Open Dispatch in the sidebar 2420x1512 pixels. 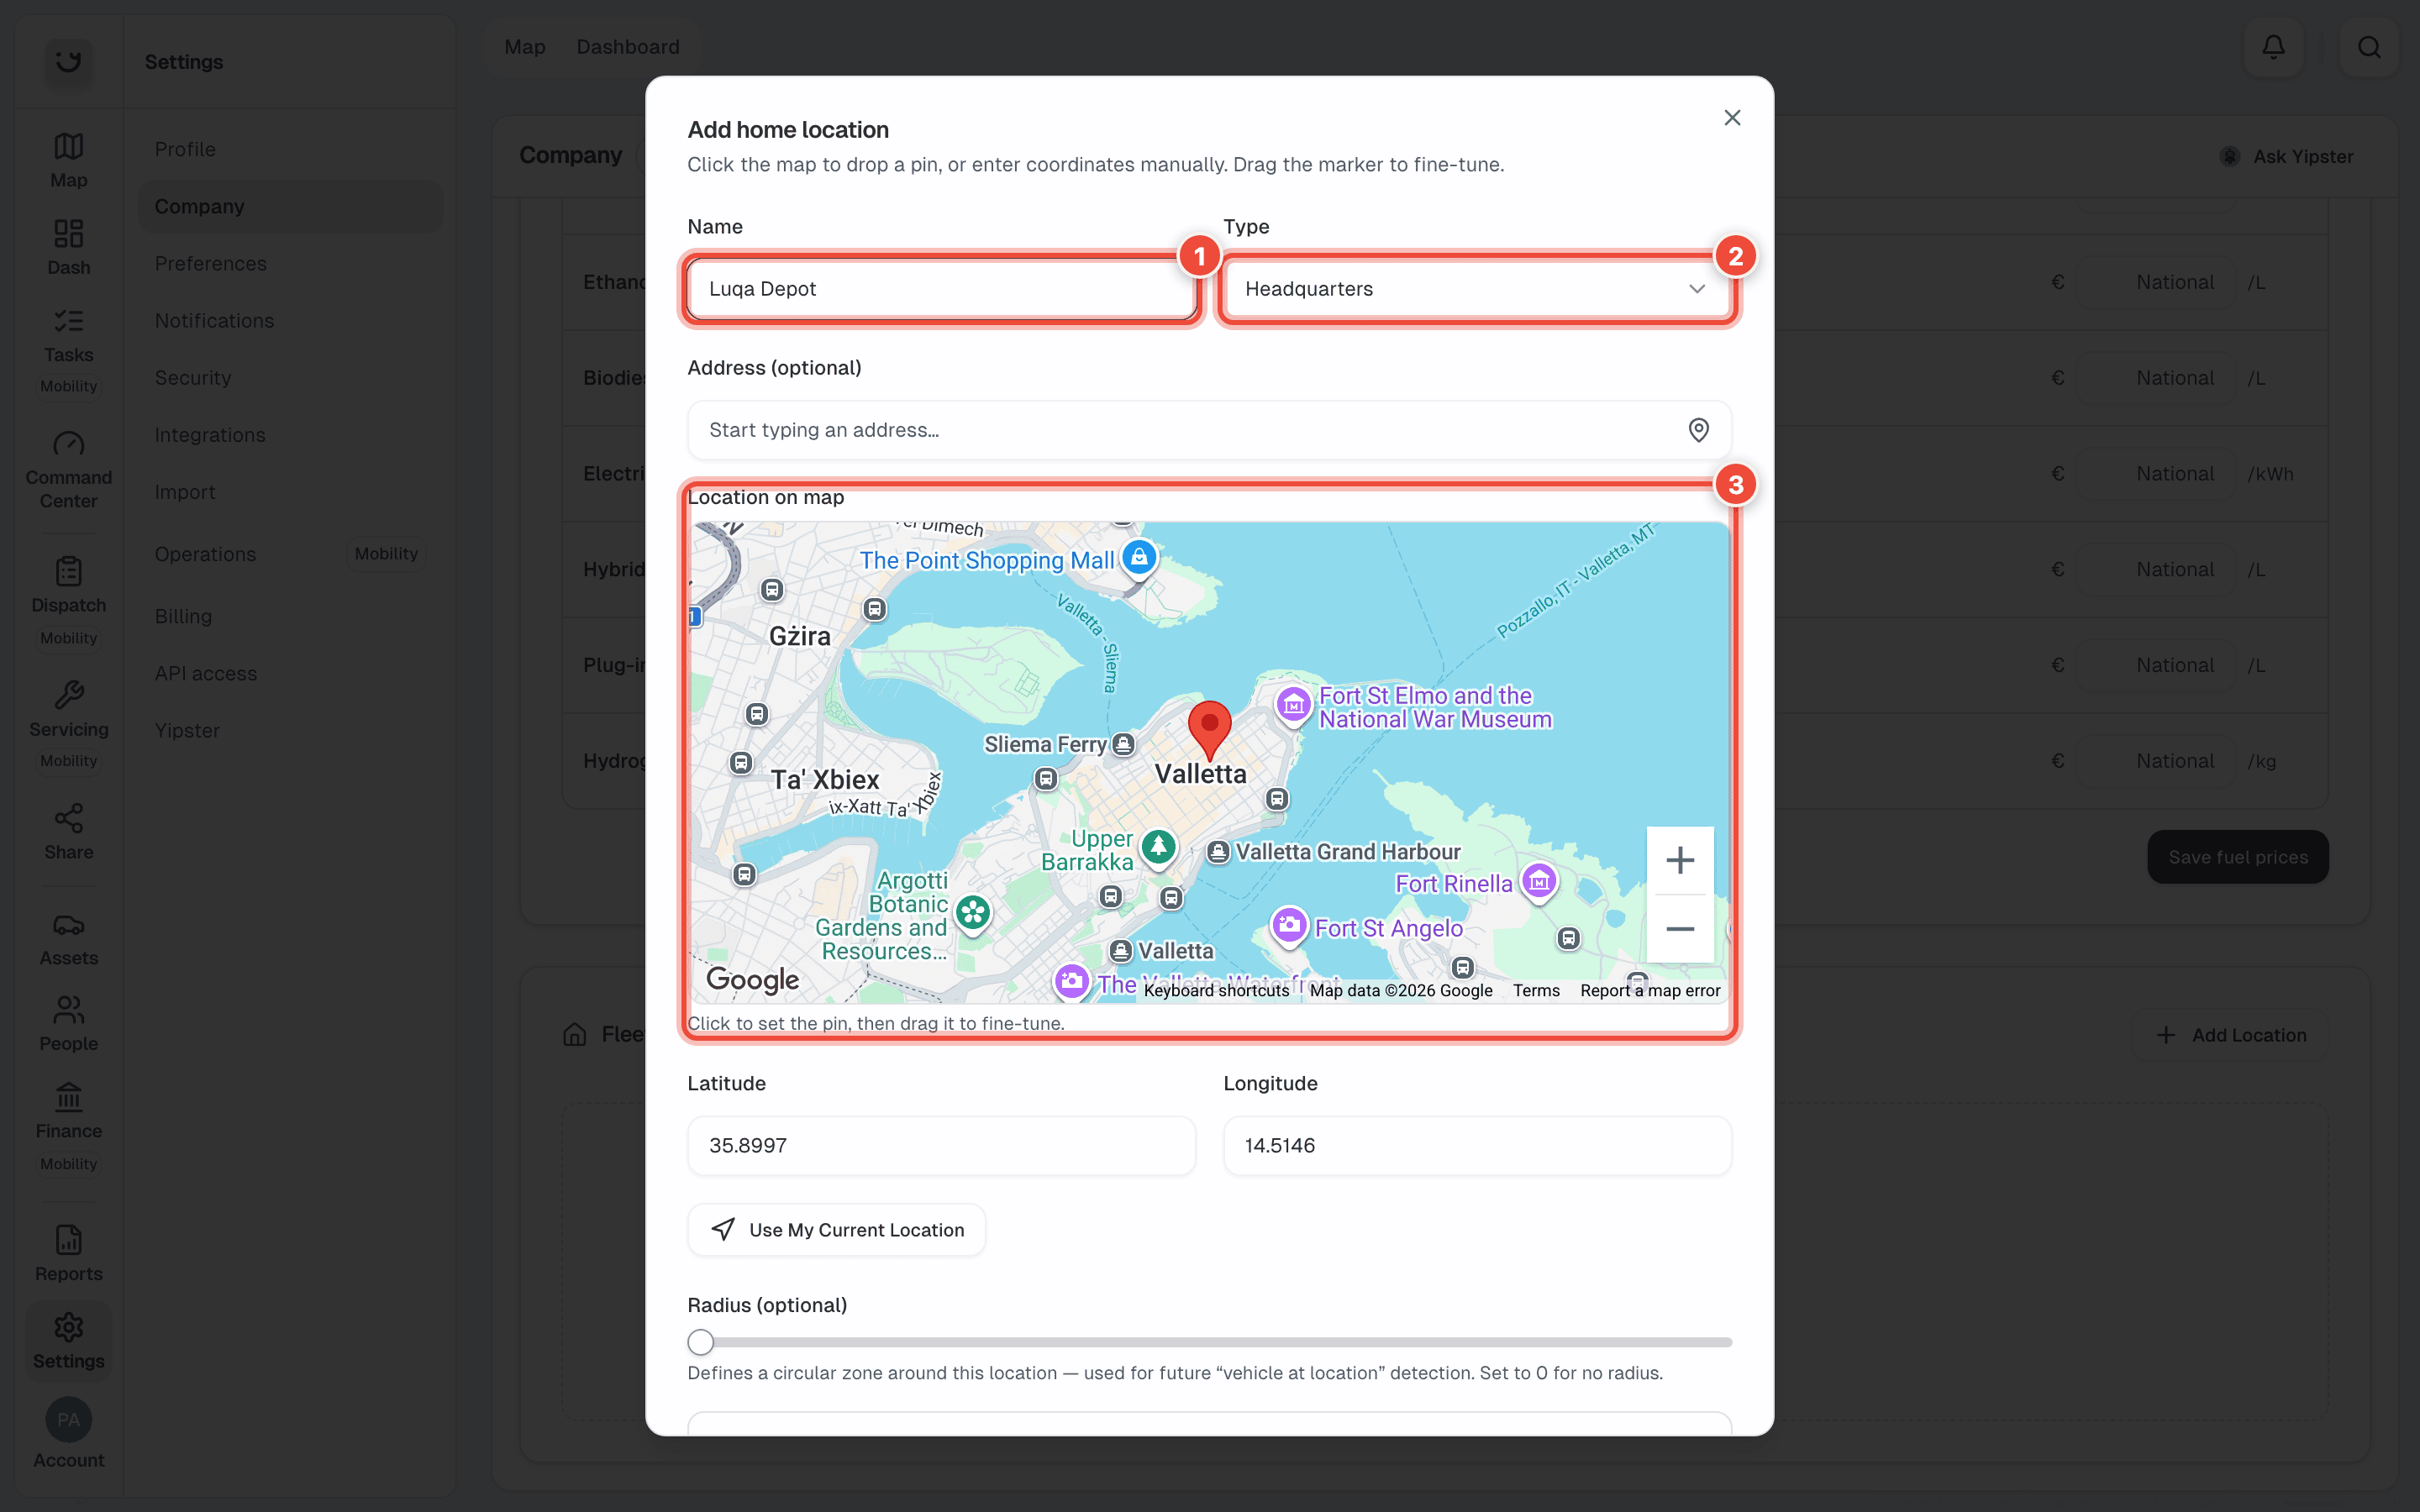pyautogui.click(x=68, y=584)
